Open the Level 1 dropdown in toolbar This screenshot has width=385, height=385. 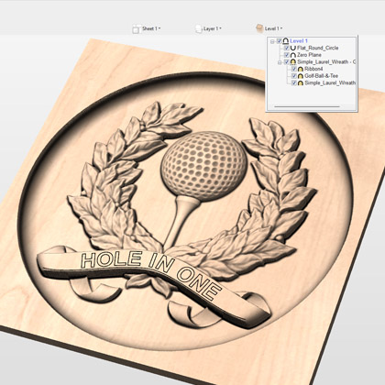tap(273, 28)
